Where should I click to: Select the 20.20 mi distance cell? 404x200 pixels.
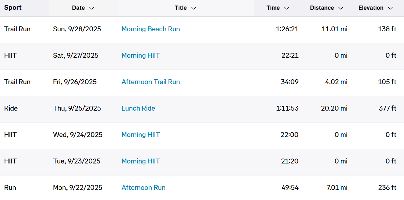pos(334,108)
